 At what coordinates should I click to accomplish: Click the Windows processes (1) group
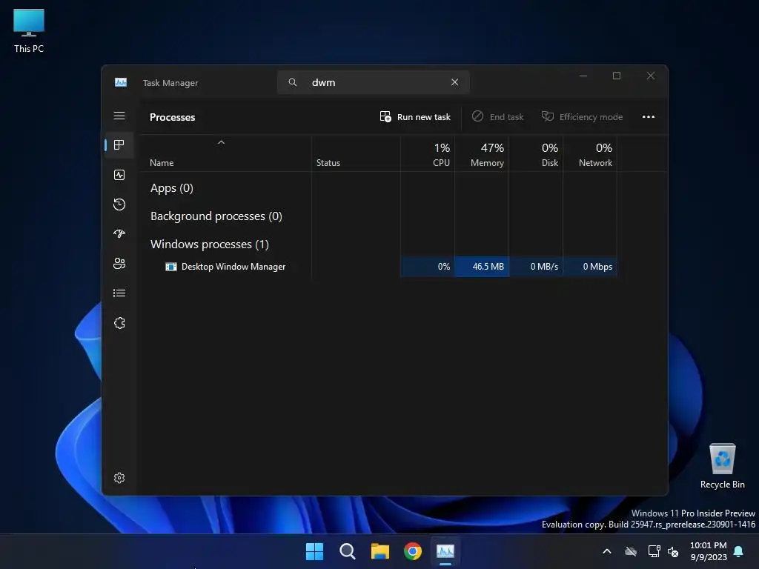(210, 244)
